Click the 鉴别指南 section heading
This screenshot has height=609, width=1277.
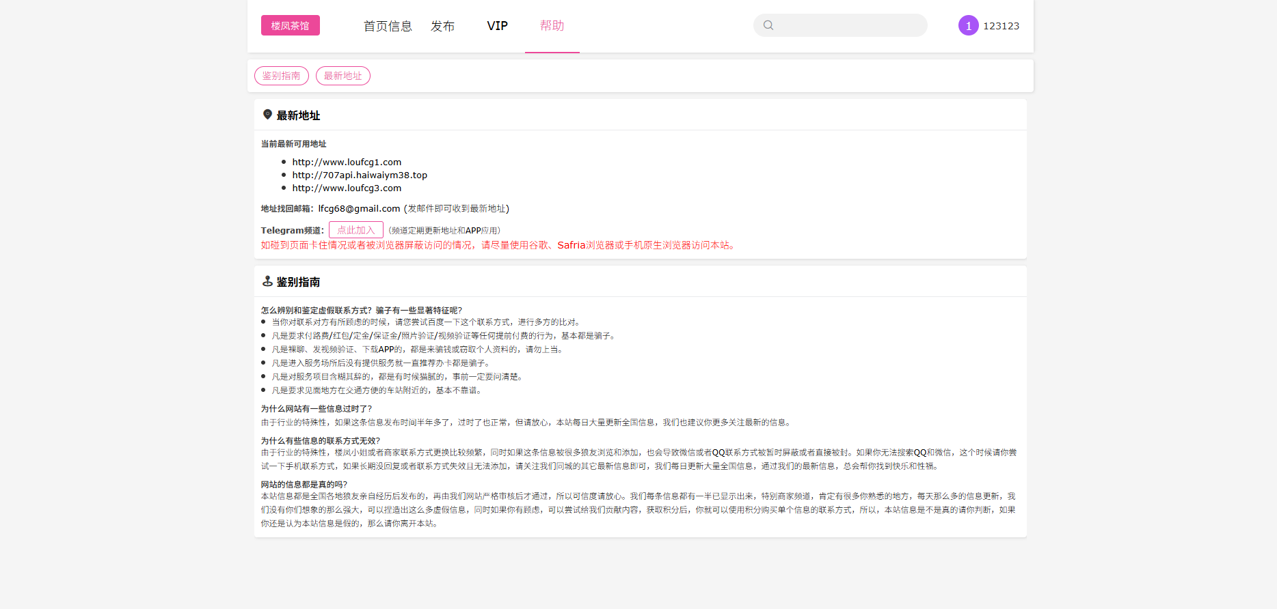point(298,282)
